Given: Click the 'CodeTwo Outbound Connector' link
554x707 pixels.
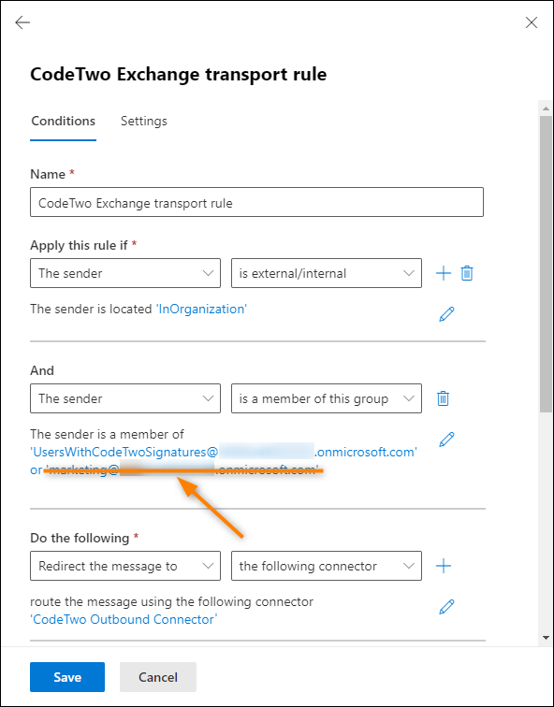Looking at the screenshot, I should 124,619.
